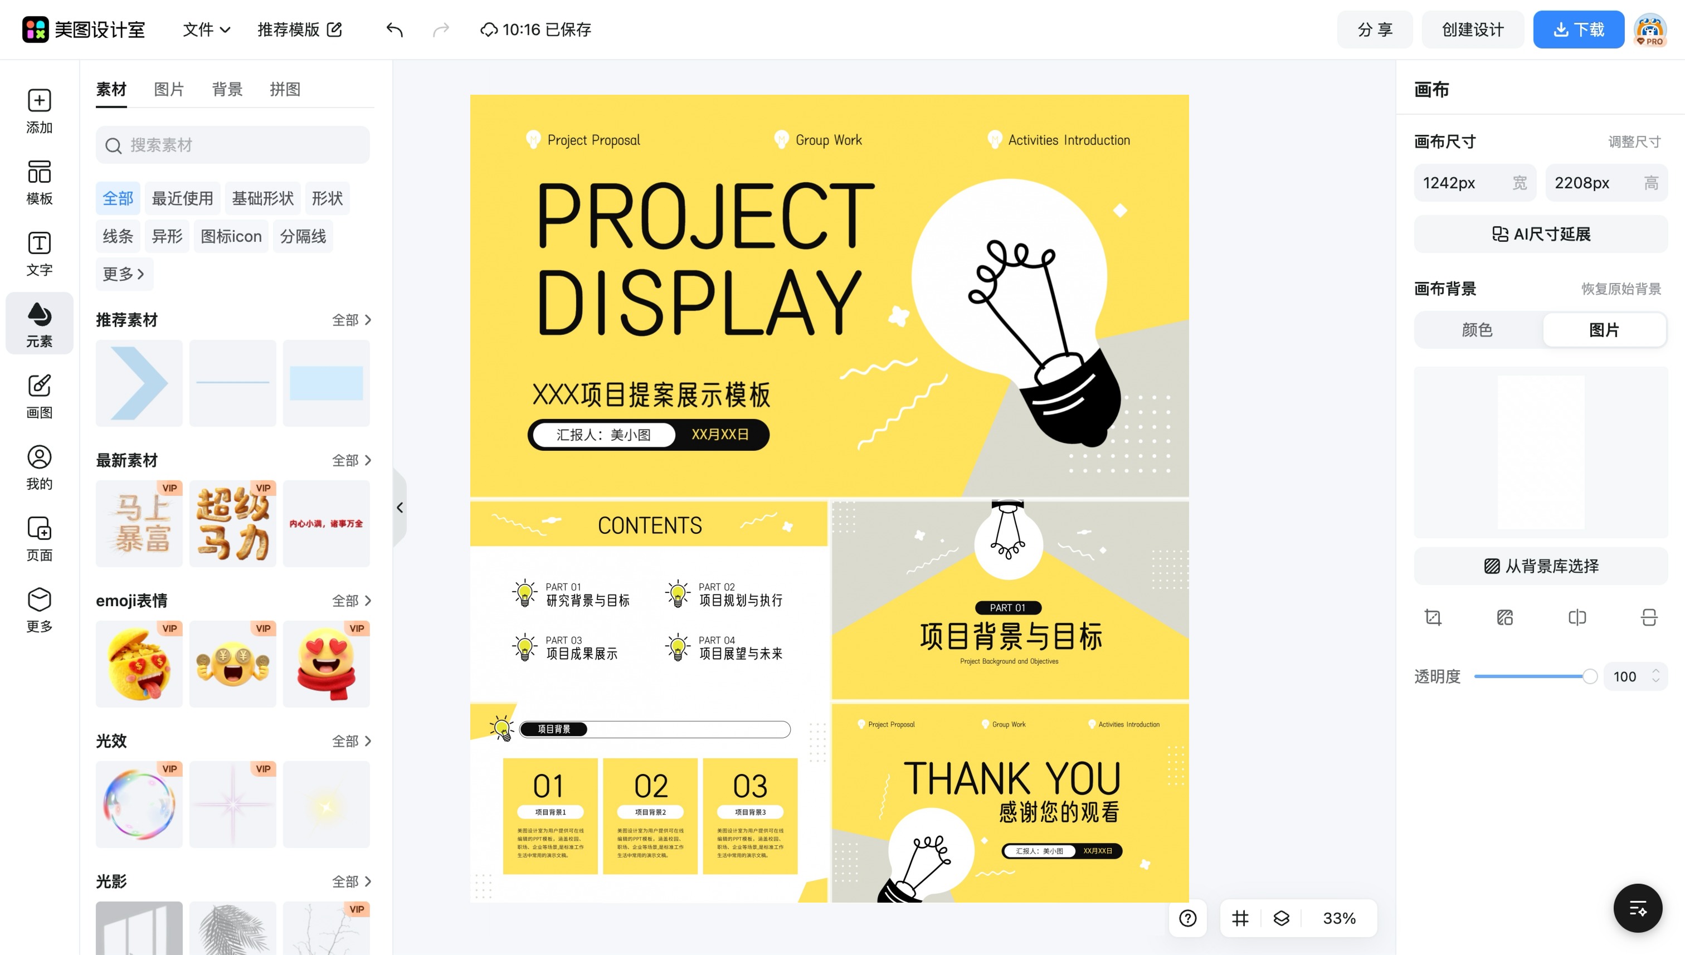Click the undo arrow icon
Viewport: 1685px width, 955px height.
click(394, 30)
